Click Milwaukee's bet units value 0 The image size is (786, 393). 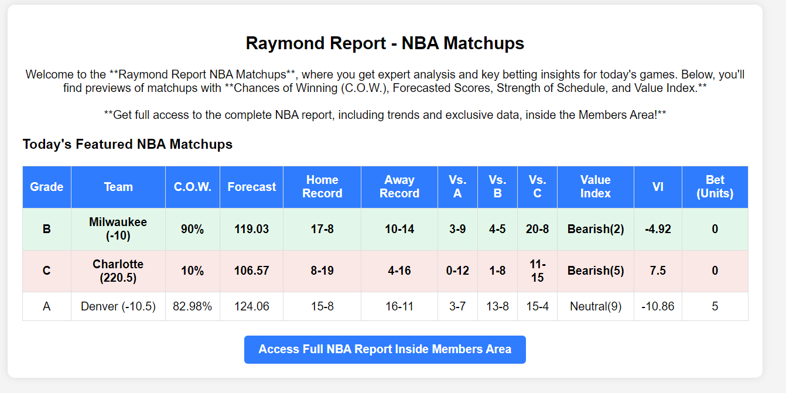(715, 229)
